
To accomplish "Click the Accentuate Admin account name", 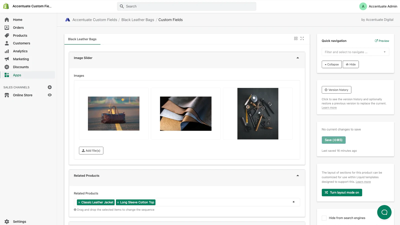I will click(383, 6).
